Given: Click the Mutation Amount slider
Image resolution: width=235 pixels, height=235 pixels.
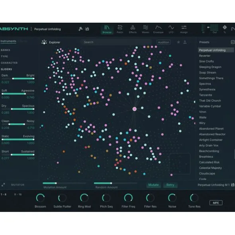Looking at the screenshot, I should pos(64,183).
